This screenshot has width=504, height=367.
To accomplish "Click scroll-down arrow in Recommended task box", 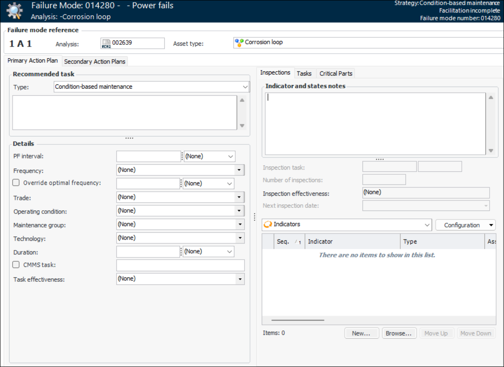I will (242, 126).
